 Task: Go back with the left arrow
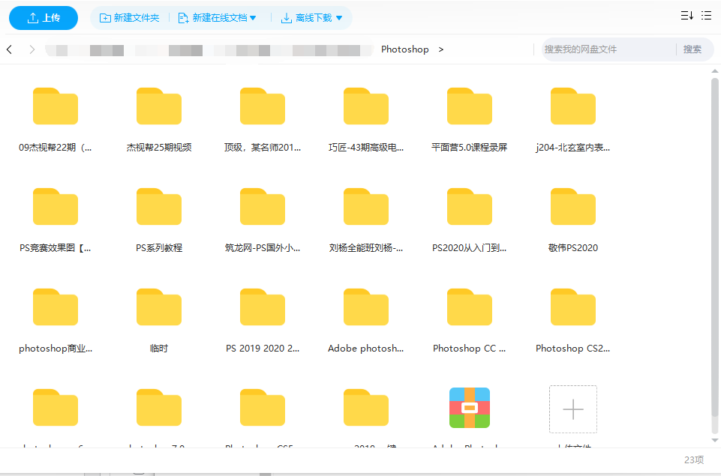coord(9,49)
